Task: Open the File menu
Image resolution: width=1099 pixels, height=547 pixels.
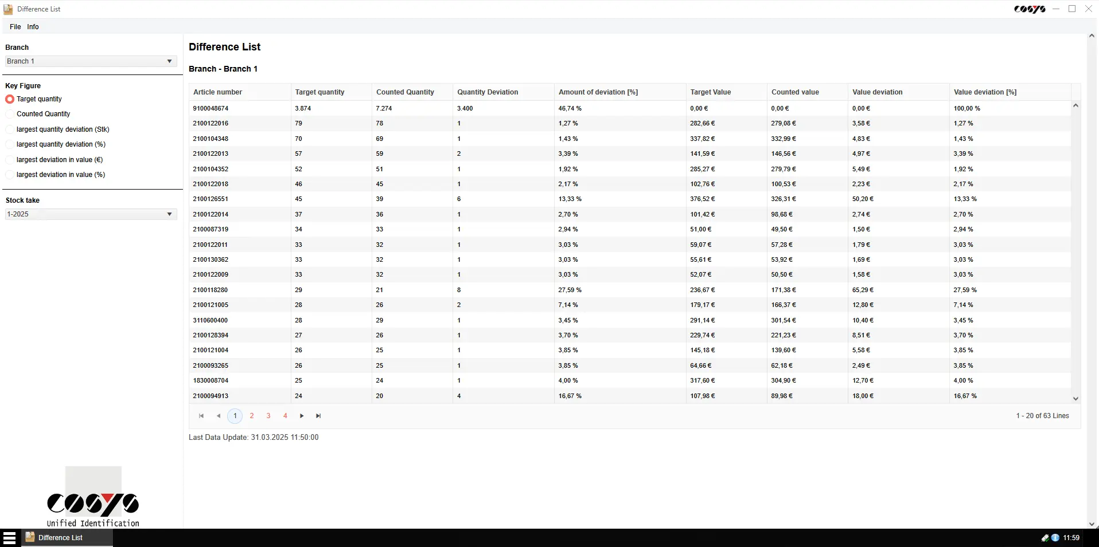Action: tap(15, 27)
